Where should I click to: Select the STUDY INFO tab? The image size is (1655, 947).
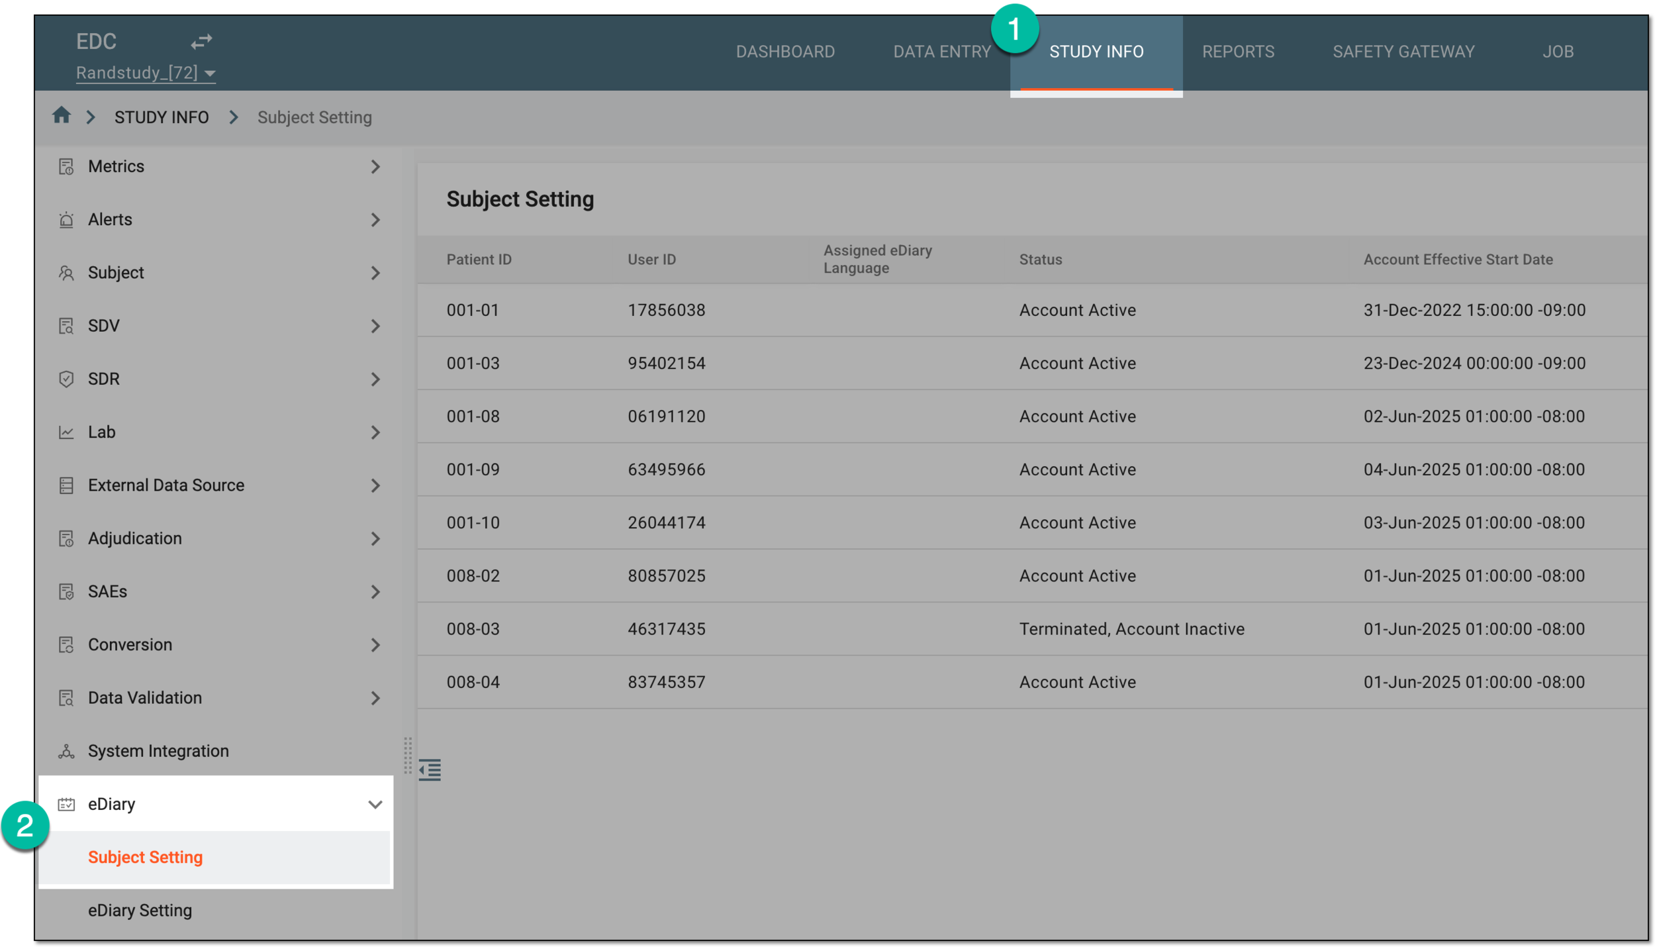point(1096,52)
